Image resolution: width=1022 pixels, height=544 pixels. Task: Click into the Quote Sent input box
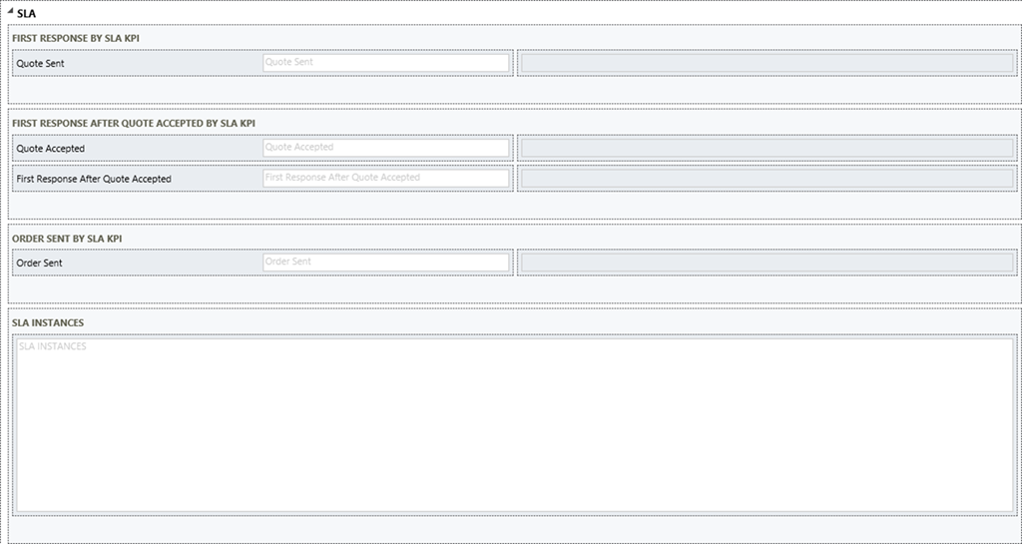tap(385, 63)
